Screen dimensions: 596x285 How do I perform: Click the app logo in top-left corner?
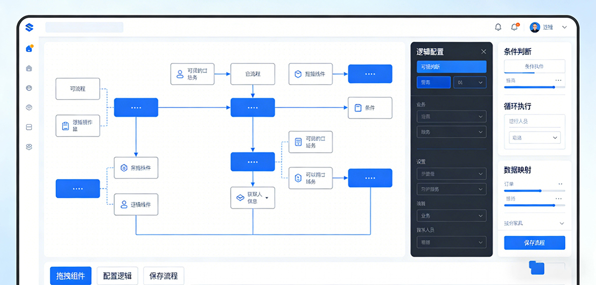click(x=29, y=27)
